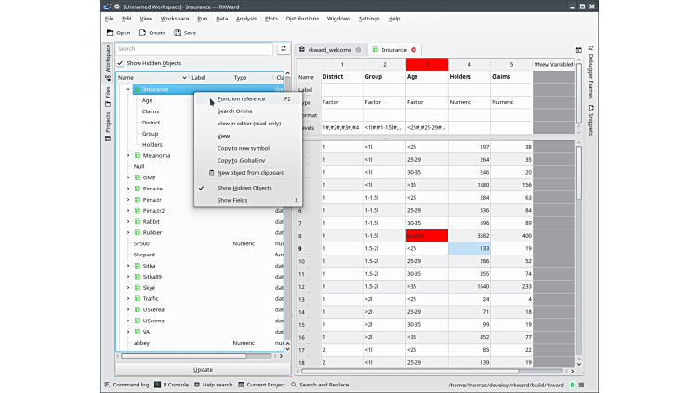Expand the Traffic dataset node
The height and width of the screenshot is (393, 699).
tap(128, 298)
